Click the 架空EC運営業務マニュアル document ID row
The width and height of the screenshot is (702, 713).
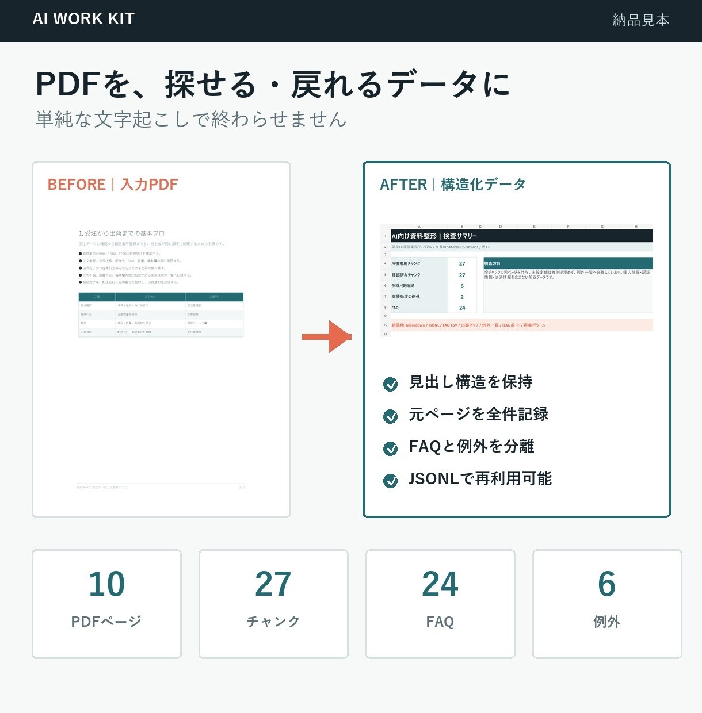521,247
